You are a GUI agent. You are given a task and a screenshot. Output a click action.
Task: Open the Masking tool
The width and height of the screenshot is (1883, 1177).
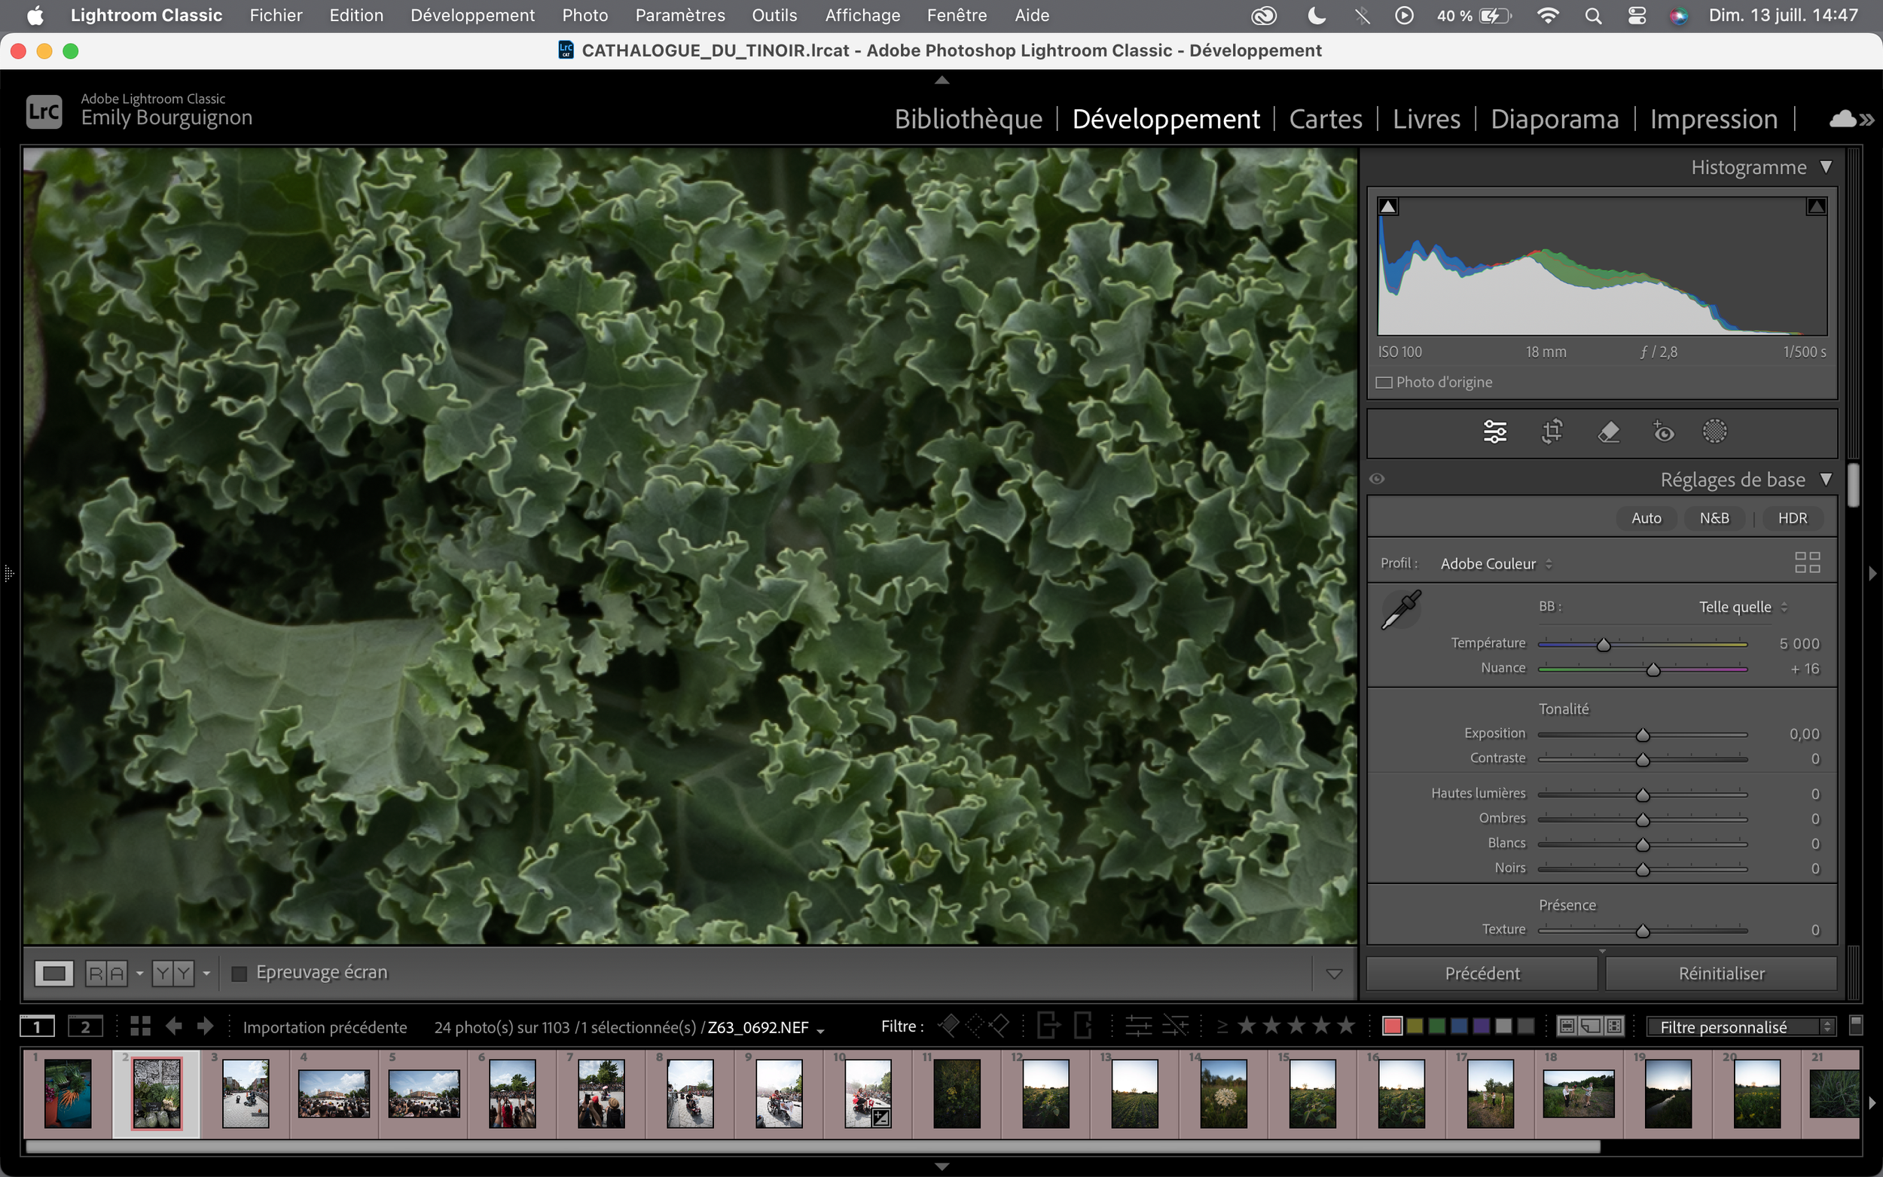1715,431
